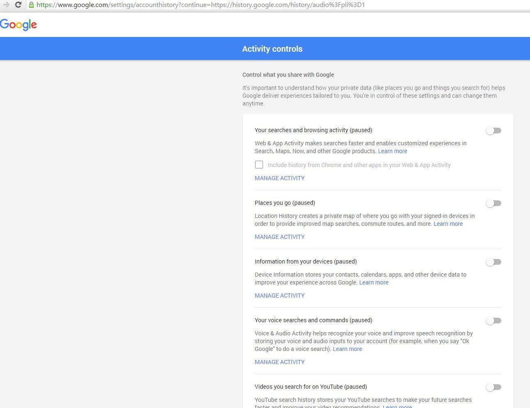Open the Google logo homepage link
This screenshot has width=530, height=408.
coord(18,25)
